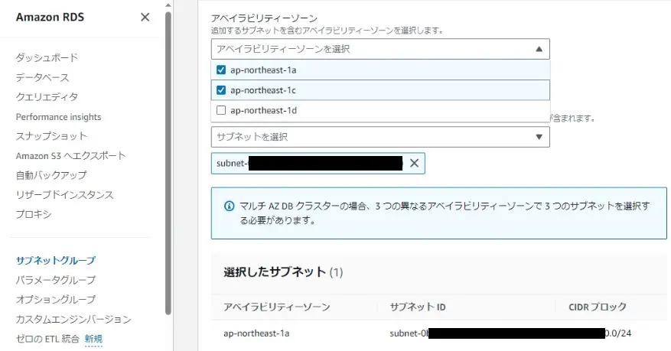Click the サブネット ID column header
The width and height of the screenshot is (671, 351).
pos(418,307)
